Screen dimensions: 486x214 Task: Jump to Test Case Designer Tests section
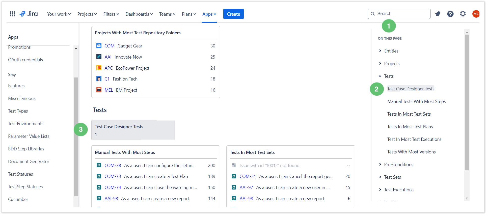coord(411,89)
